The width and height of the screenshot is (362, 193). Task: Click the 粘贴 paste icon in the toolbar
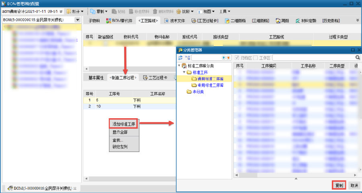[x=114, y=11]
